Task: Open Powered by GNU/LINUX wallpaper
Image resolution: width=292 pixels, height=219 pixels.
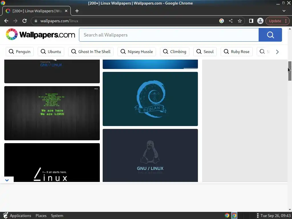Action: point(52,71)
